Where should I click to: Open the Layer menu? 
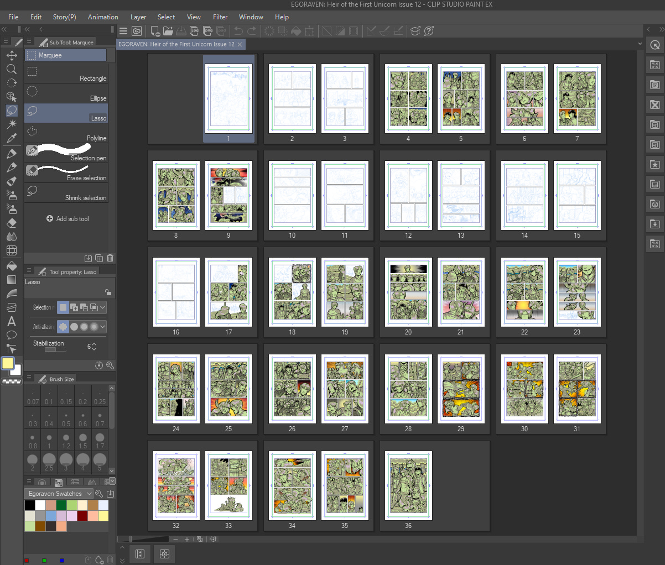pos(138,17)
